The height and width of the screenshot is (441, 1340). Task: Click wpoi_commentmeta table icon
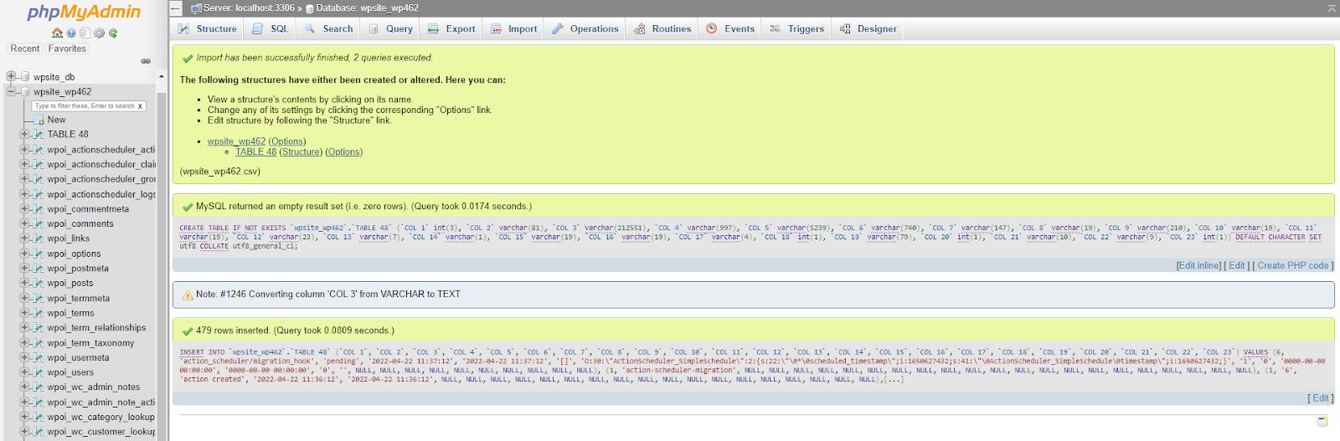[39, 209]
